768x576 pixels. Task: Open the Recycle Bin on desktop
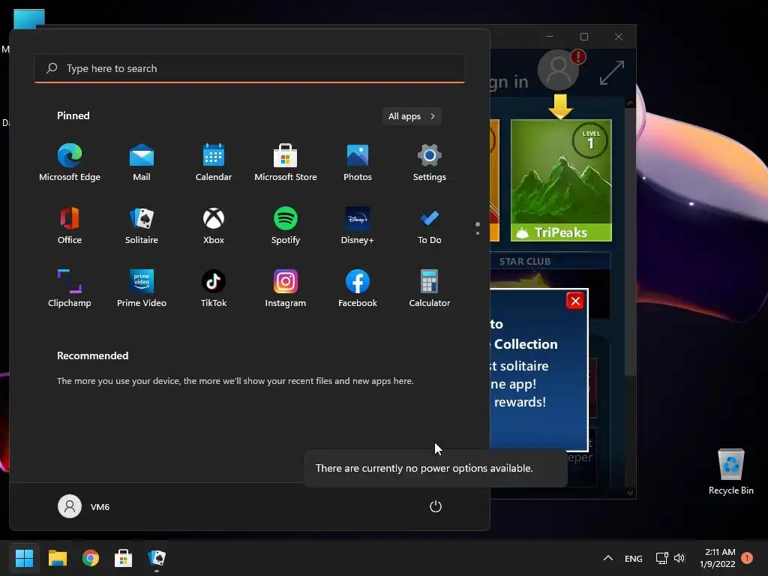(730, 472)
